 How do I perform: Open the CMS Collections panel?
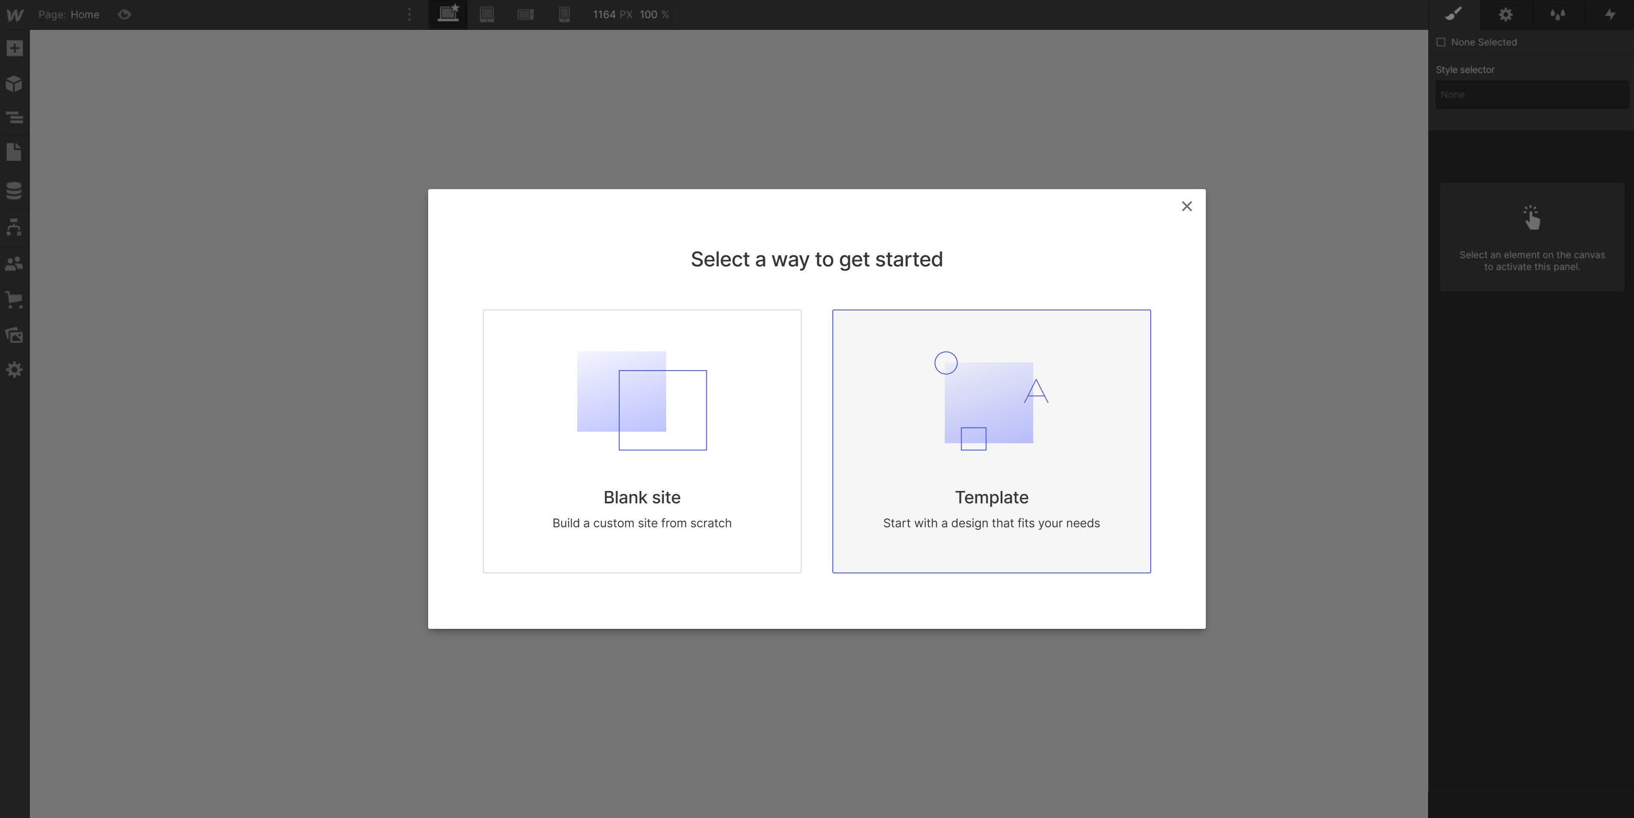(x=15, y=190)
